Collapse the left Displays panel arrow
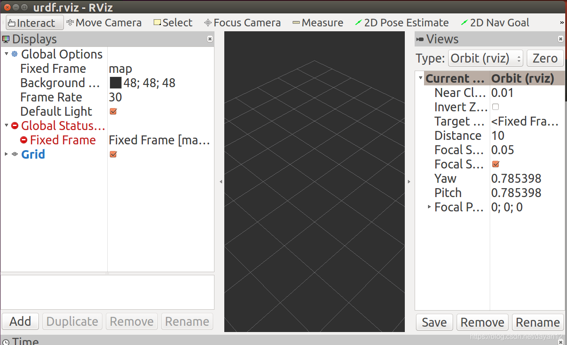The height and width of the screenshot is (345, 567). (x=221, y=182)
